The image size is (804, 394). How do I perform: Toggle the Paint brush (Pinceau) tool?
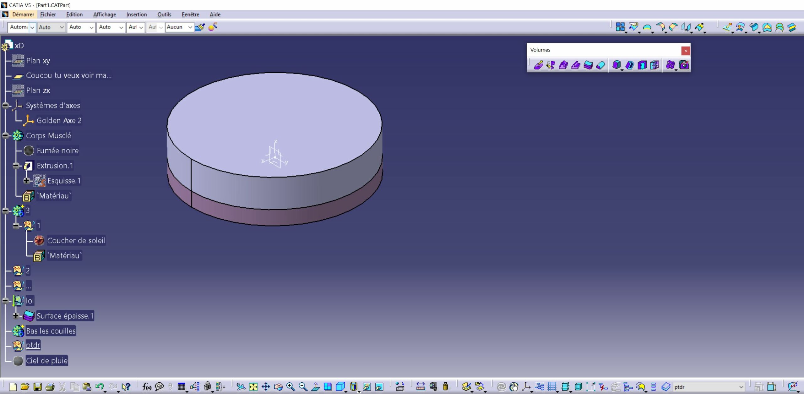[200, 27]
